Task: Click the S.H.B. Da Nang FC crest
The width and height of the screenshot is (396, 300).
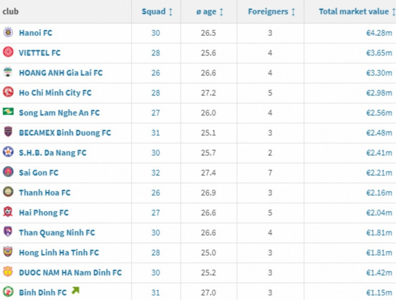Action: pos(8,152)
